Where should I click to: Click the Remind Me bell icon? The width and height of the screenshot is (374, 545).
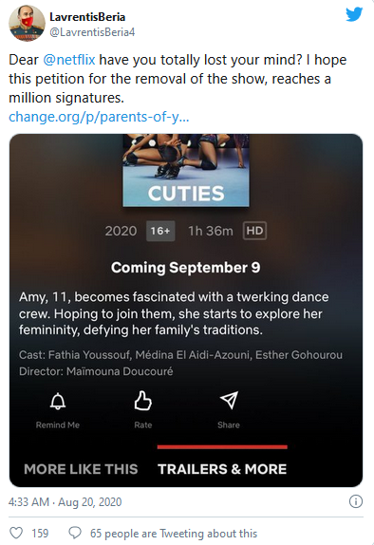coord(58,402)
